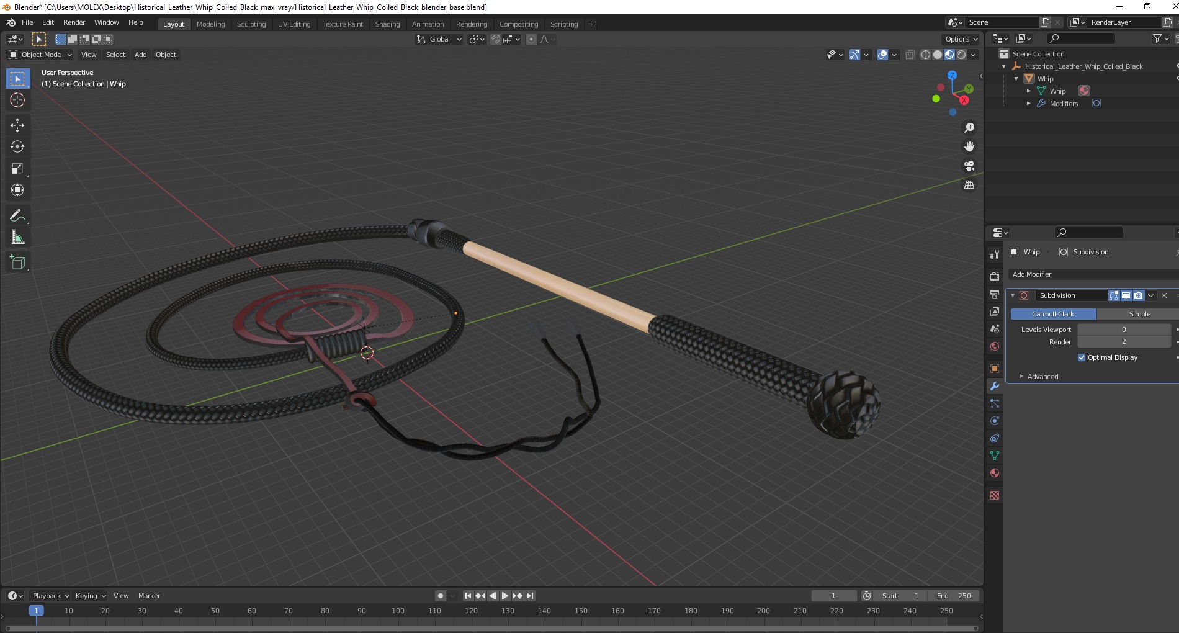Open the Material properties tab

click(x=995, y=473)
